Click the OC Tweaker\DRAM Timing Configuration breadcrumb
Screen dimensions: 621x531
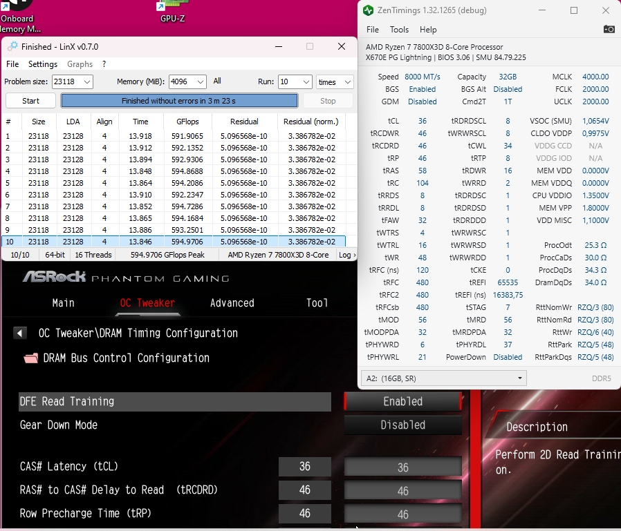[138, 333]
